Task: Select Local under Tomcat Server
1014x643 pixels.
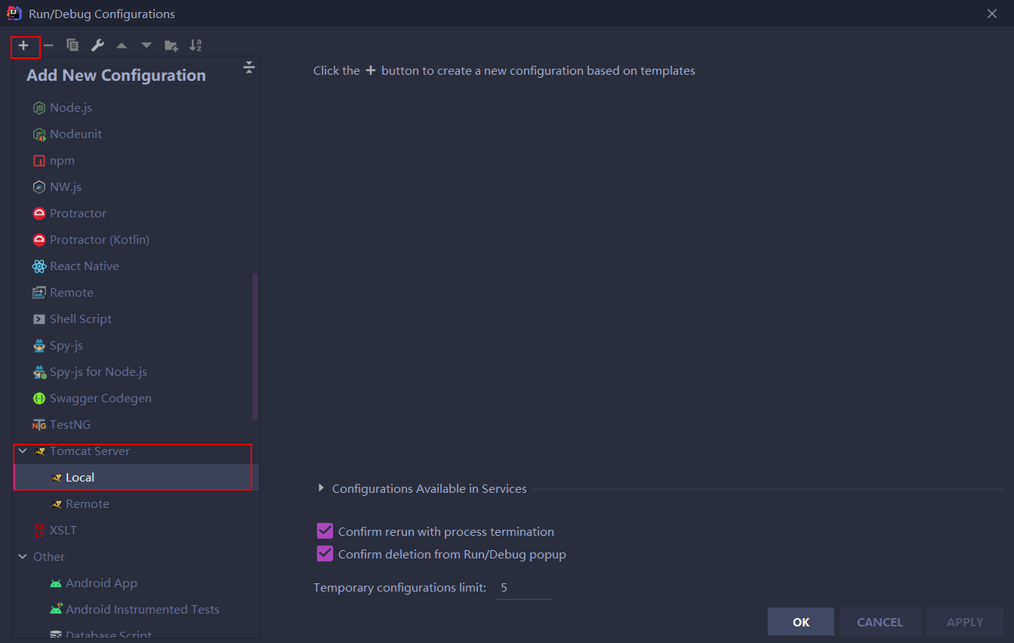Action: [136, 478]
